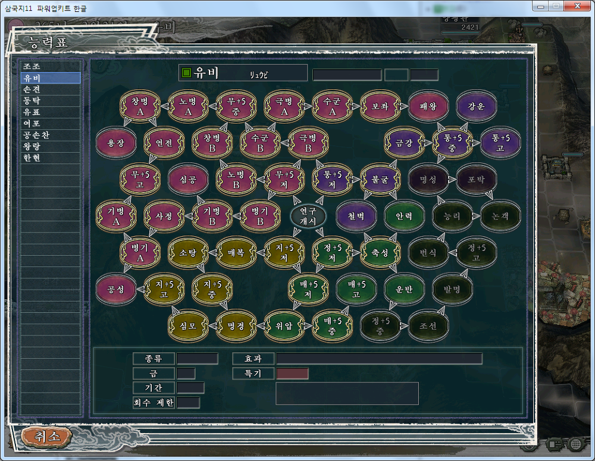
Task: Choose the 철벽 skill node
Action: point(356,215)
